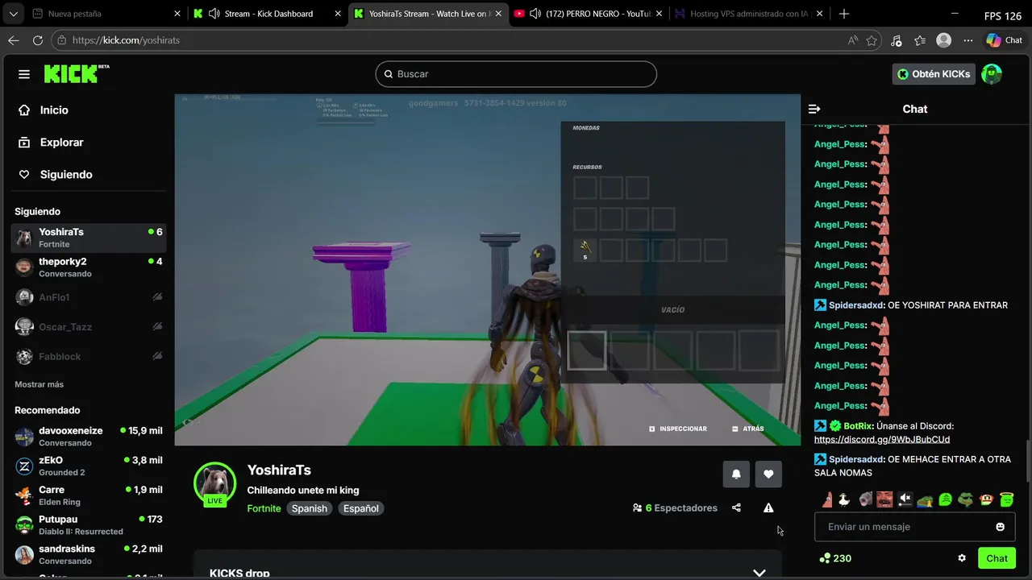Open the Discord invite link in chat

882,440
